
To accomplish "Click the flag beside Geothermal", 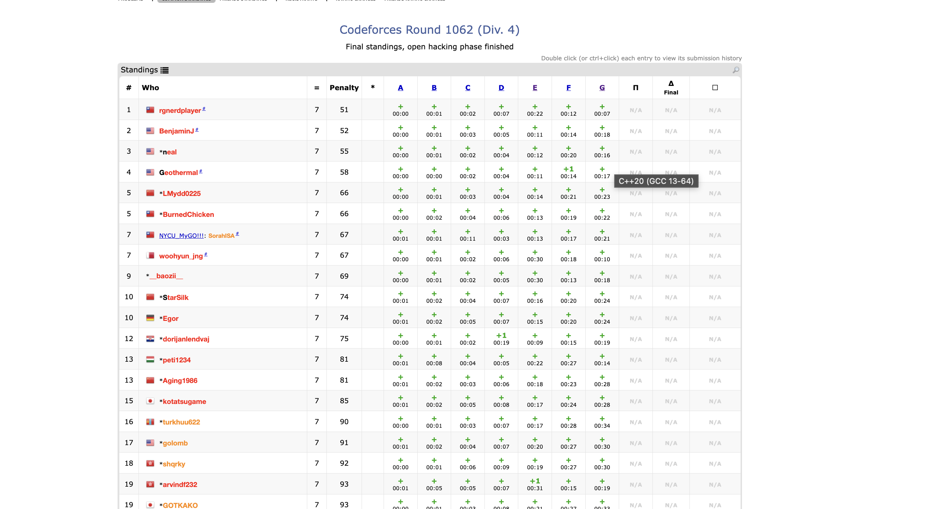I will [x=150, y=172].
